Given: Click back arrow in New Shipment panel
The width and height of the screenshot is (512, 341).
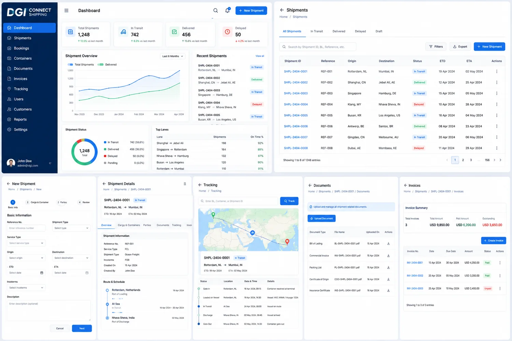Looking at the screenshot, I should pyautogui.click(x=9, y=183).
